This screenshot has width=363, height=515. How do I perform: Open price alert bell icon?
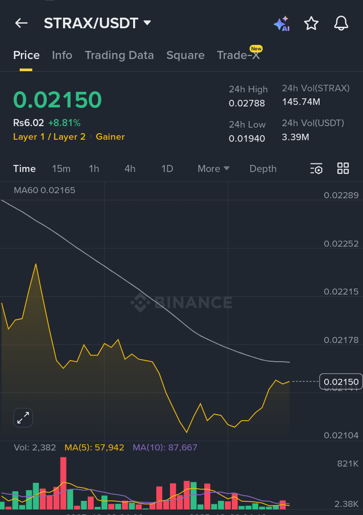(x=341, y=23)
